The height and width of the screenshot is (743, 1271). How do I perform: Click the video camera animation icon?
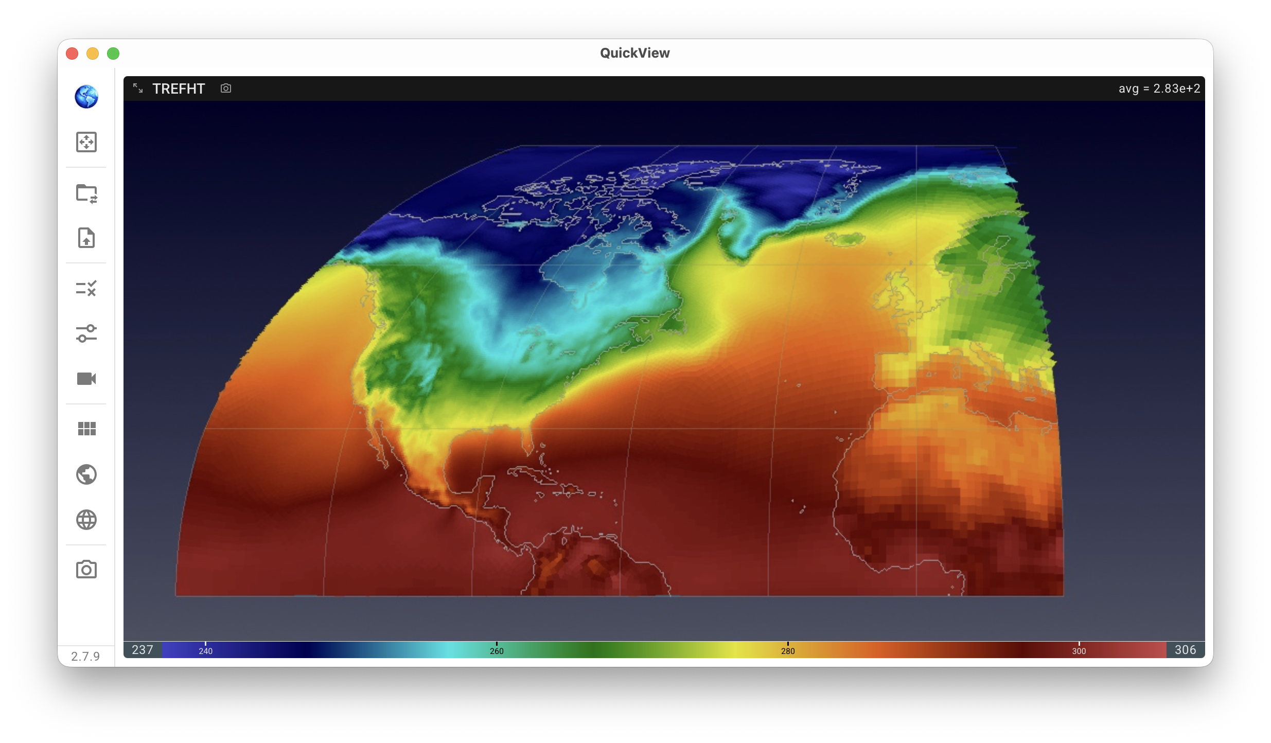point(86,379)
